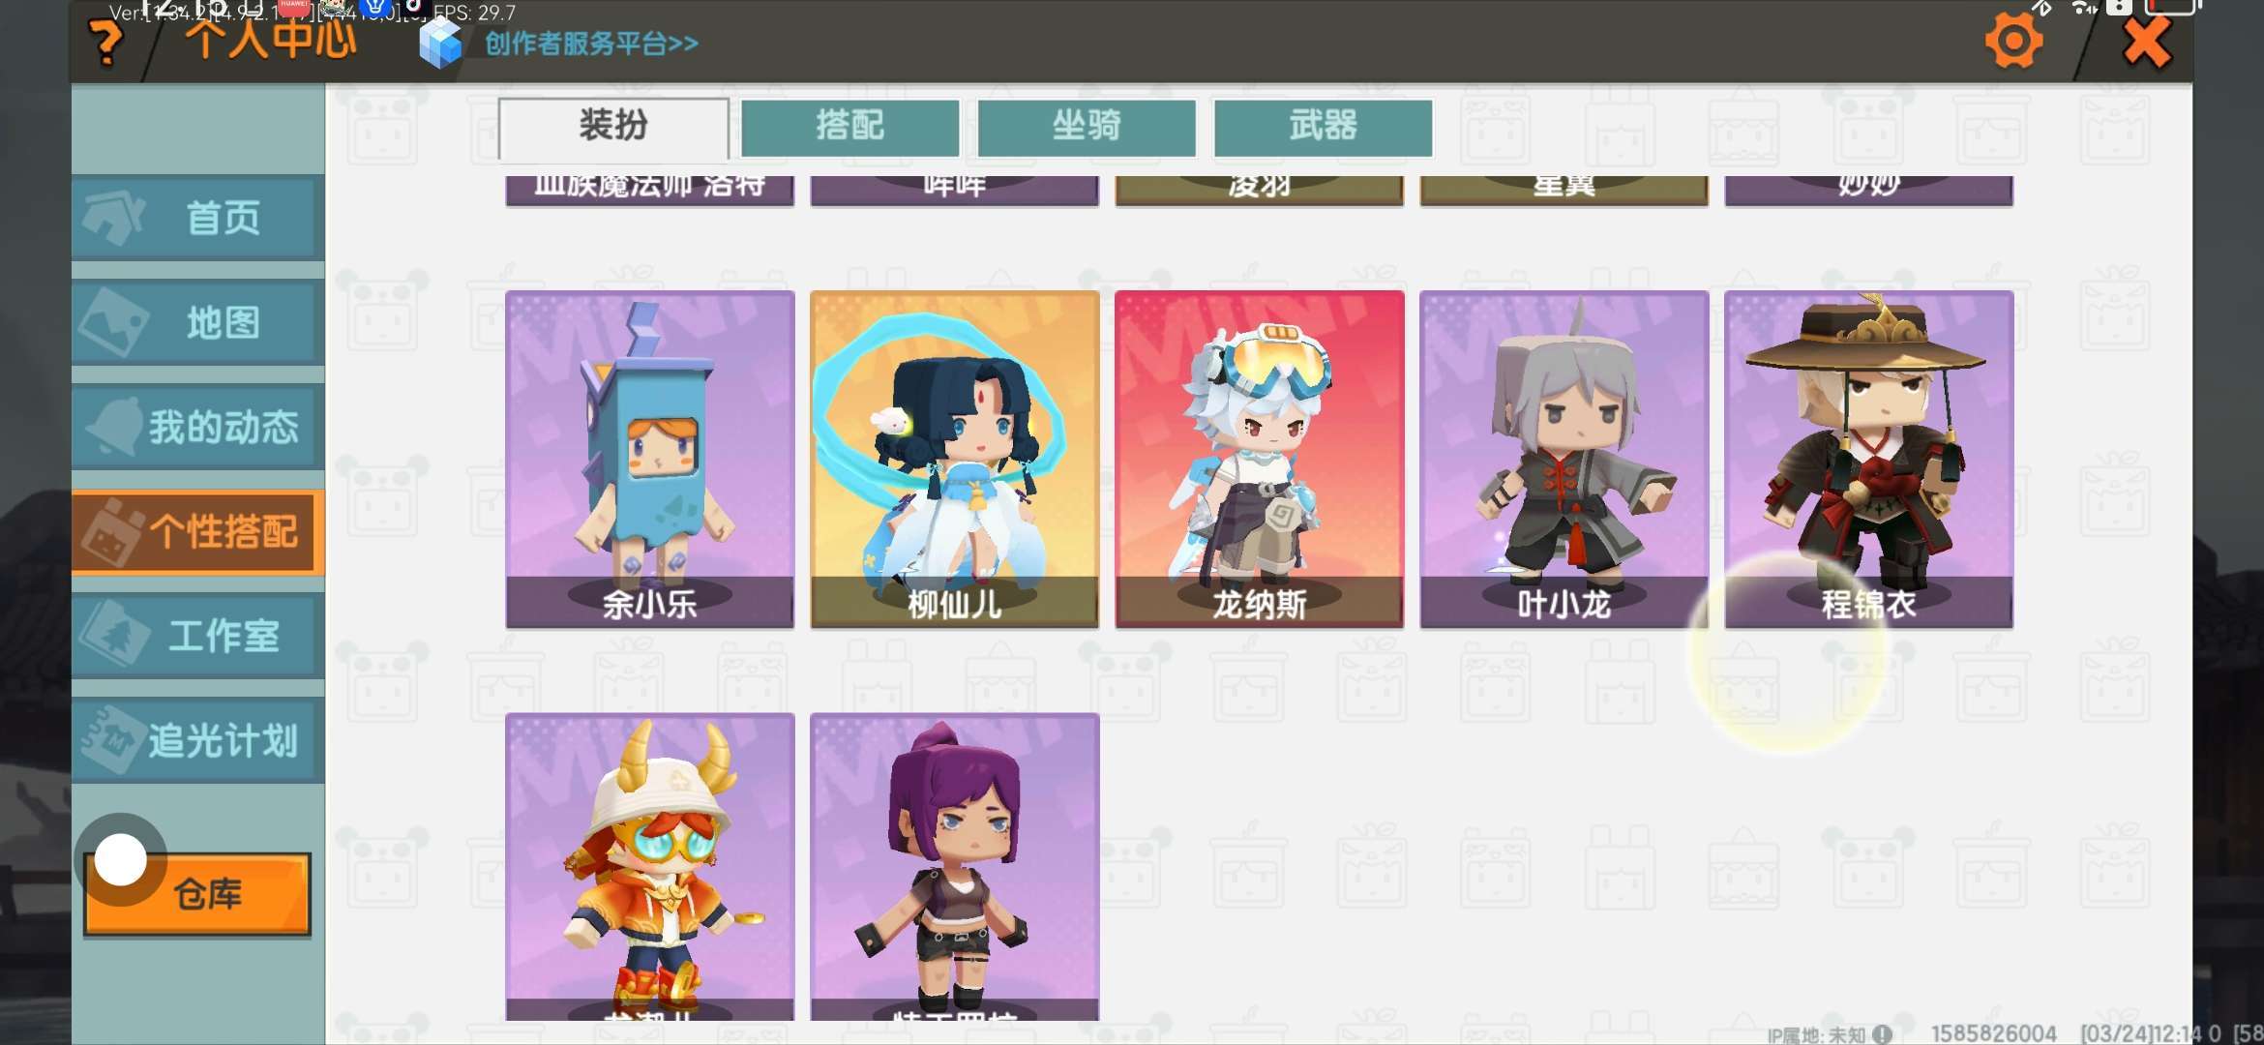2264x1045 pixels.
Task: Select the 装扮 costume tab
Action: 613,127
